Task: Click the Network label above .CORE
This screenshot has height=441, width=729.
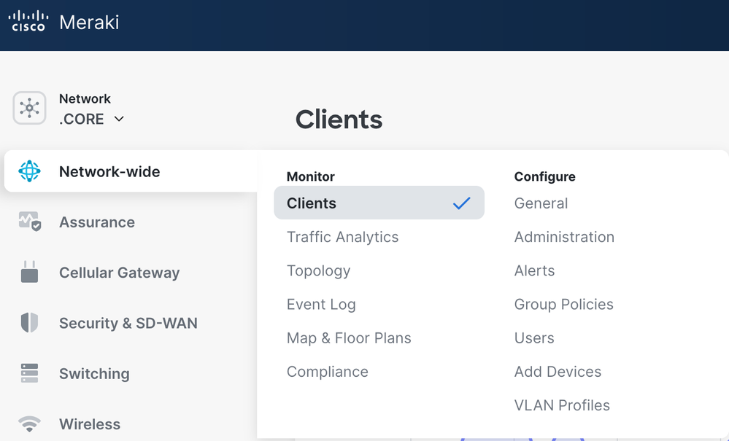Action: (x=85, y=99)
